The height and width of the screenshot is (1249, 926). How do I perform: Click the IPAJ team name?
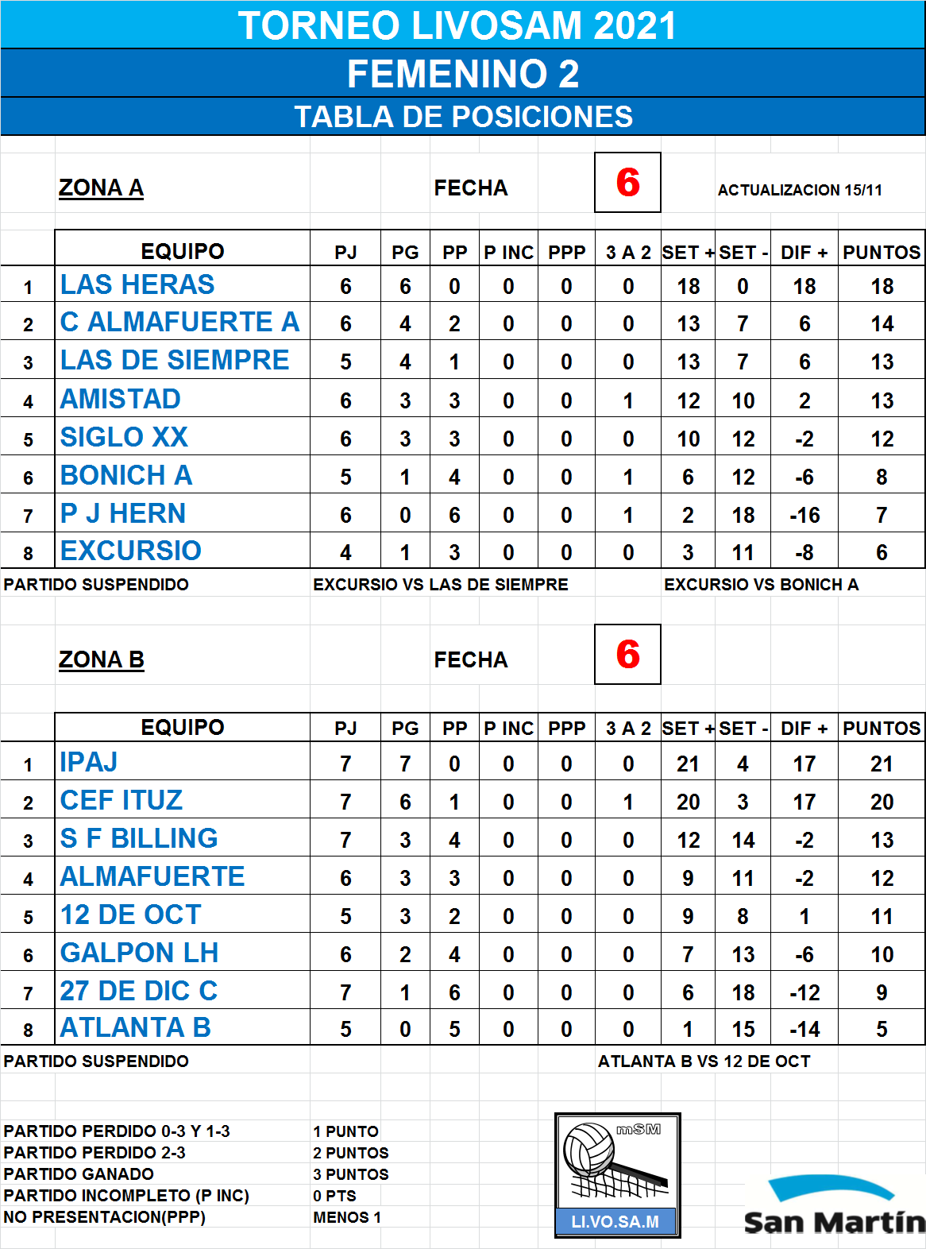click(89, 762)
